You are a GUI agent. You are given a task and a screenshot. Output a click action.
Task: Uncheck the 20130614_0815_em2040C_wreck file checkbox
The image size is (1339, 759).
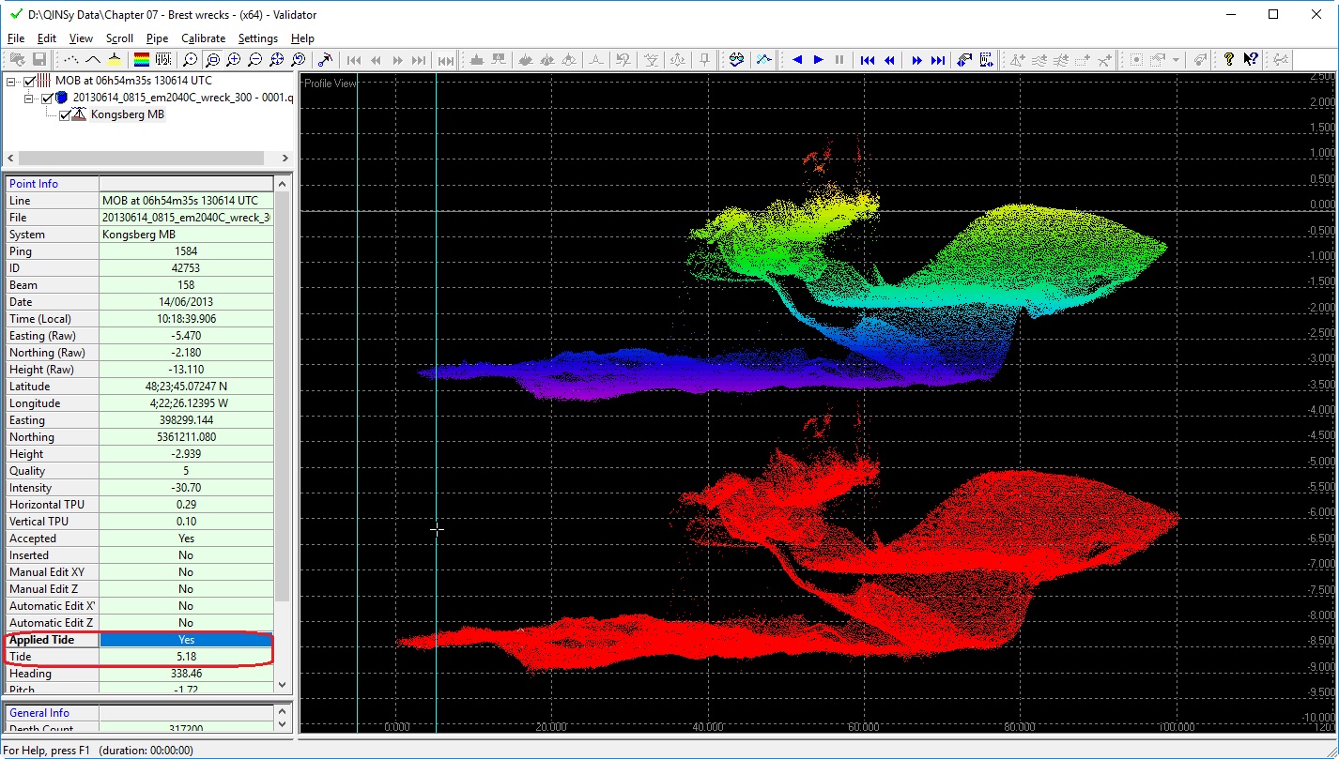48,99
